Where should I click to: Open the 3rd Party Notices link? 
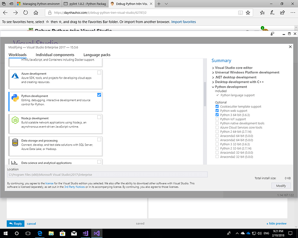(74, 187)
